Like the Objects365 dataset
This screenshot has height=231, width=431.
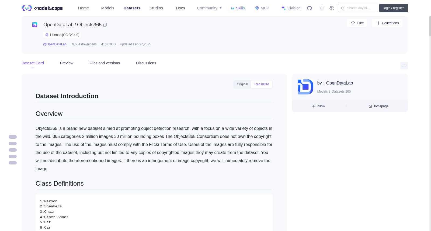357,23
